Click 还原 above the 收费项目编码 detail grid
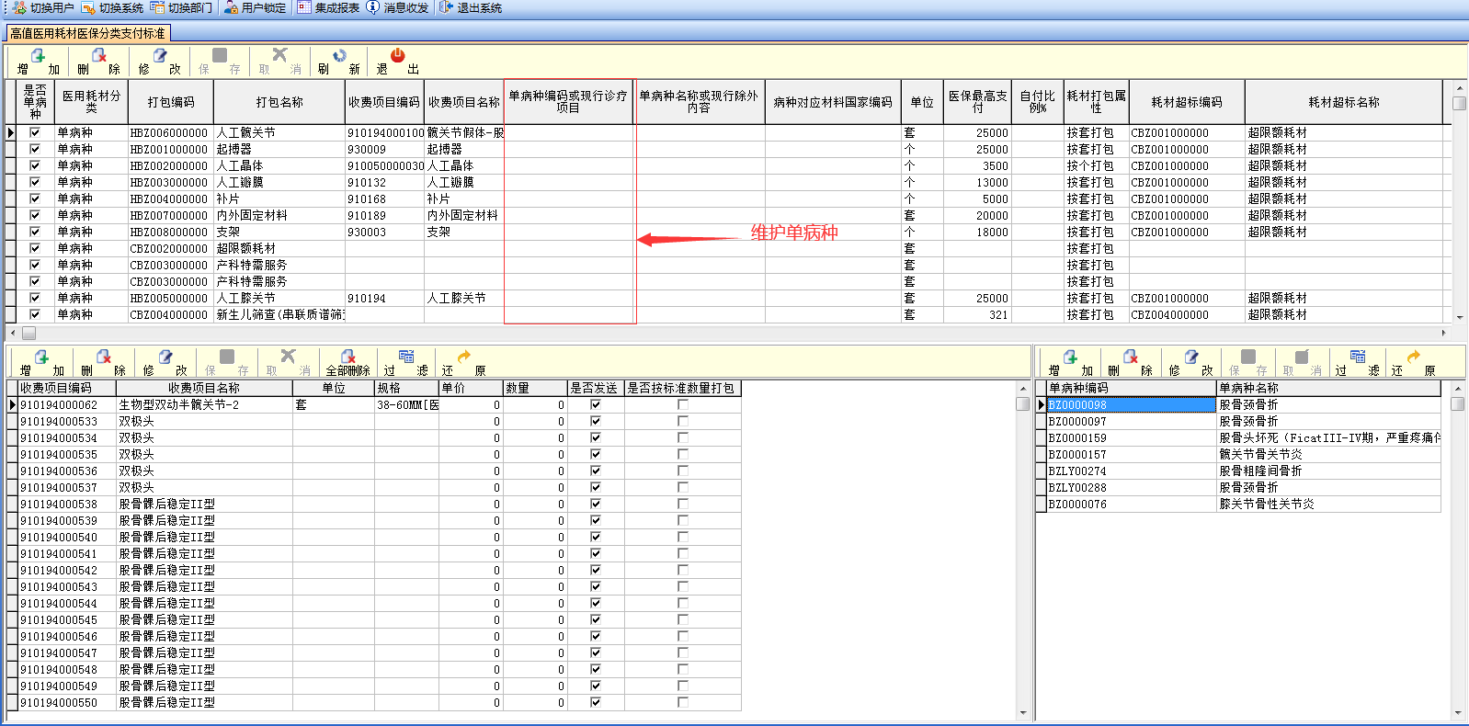 click(463, 363)
